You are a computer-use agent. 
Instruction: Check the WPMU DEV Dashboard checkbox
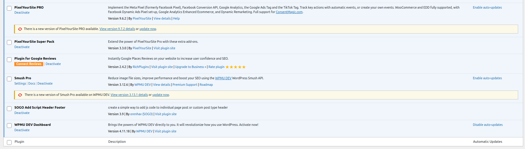(x=9, y=126)
